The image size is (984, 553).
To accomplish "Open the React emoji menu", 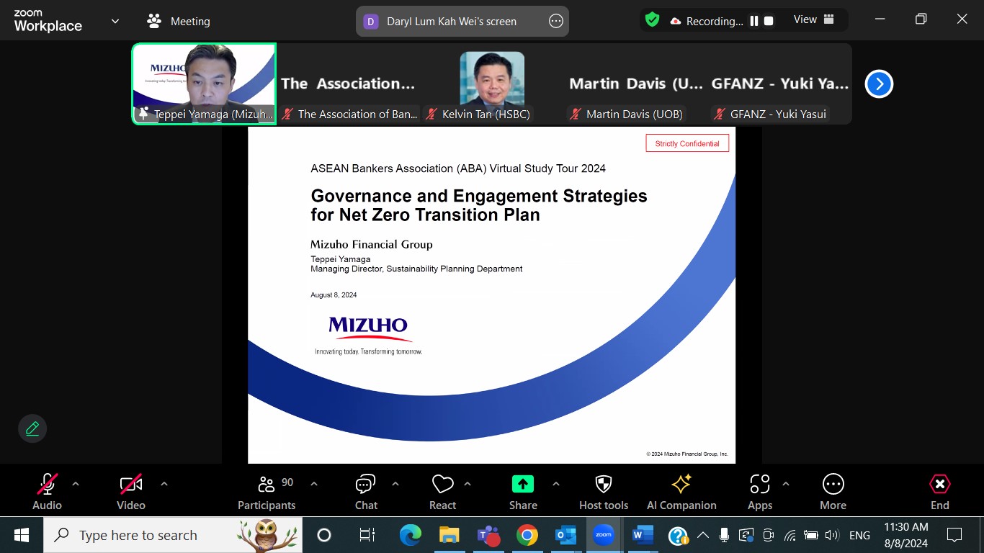I will (442, 491).
